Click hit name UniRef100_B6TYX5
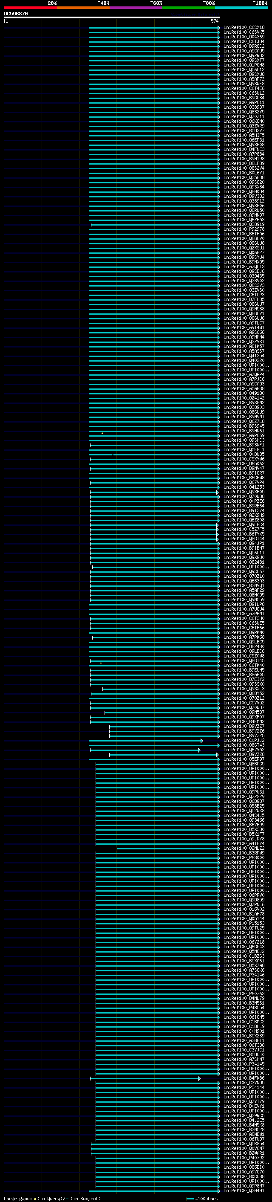The height and width of the screenshot is (1202, 272). click(244, 534)
